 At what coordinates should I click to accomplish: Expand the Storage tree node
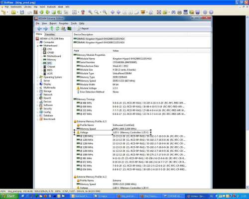38,91
